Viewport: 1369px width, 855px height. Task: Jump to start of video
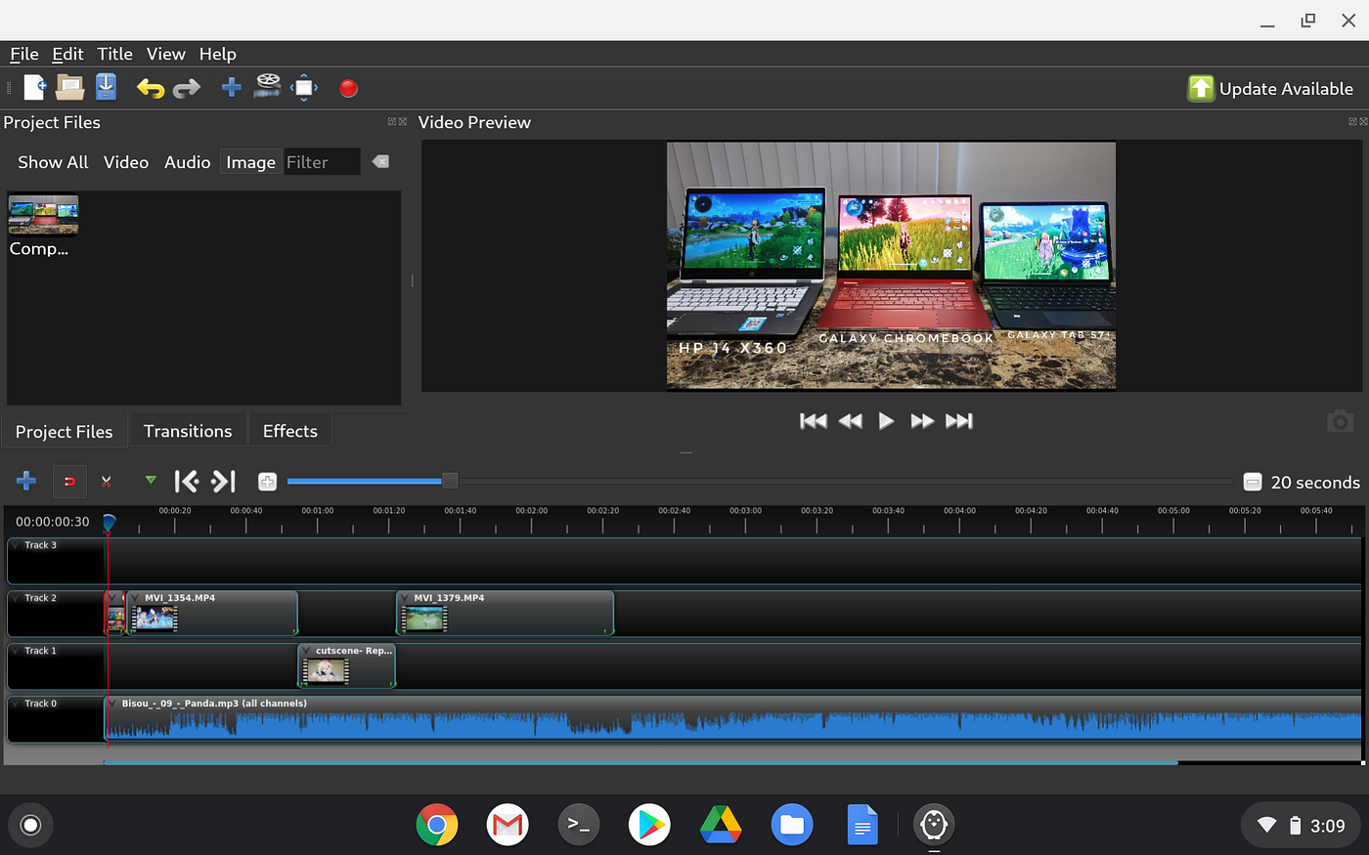coord(813,421)
